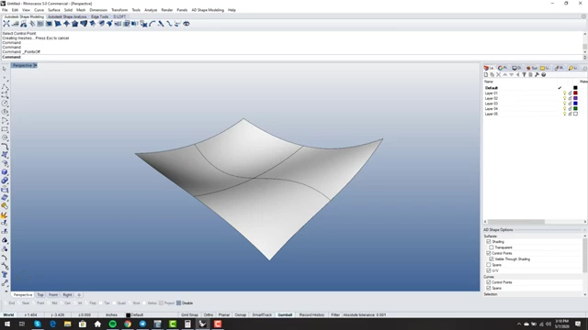
Task: Select the polyline tool in the left toolbar
Action: tap(5, 86)
